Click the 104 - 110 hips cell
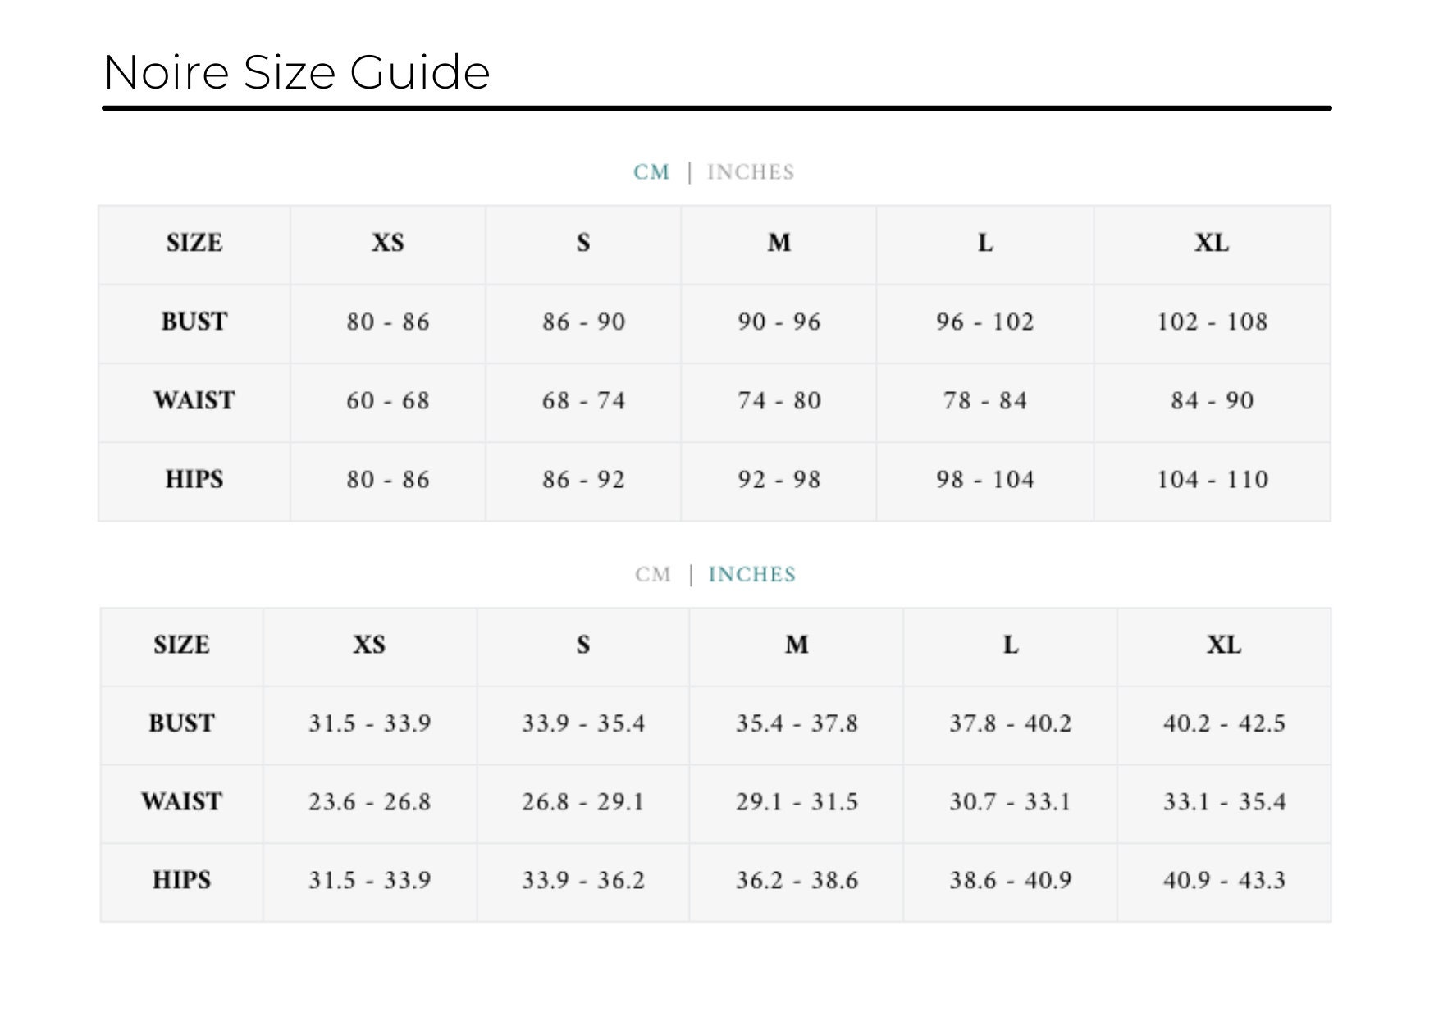 (x=1213, y=480)
